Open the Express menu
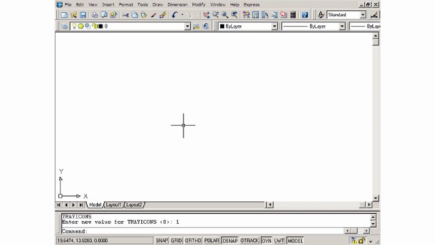435x245 pixels. (x=251, y=5)
